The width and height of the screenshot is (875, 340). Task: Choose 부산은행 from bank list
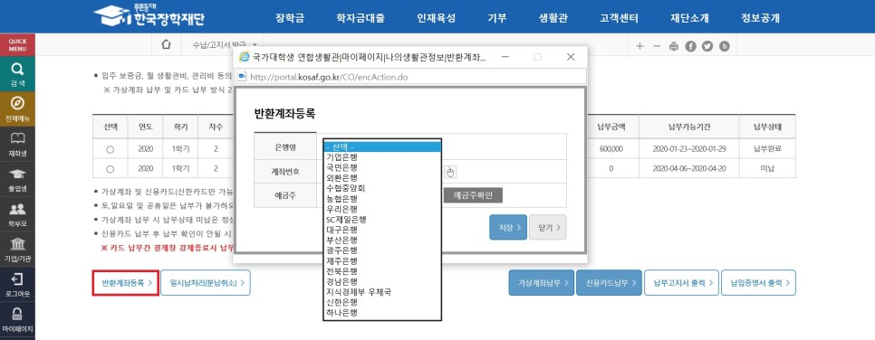[382, 241]
